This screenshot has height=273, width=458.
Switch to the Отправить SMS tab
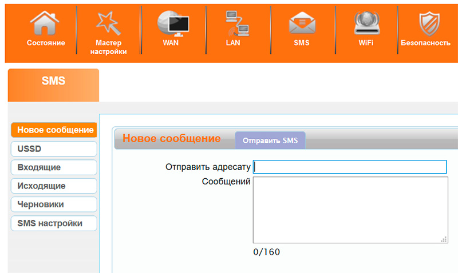click(270, 140)
